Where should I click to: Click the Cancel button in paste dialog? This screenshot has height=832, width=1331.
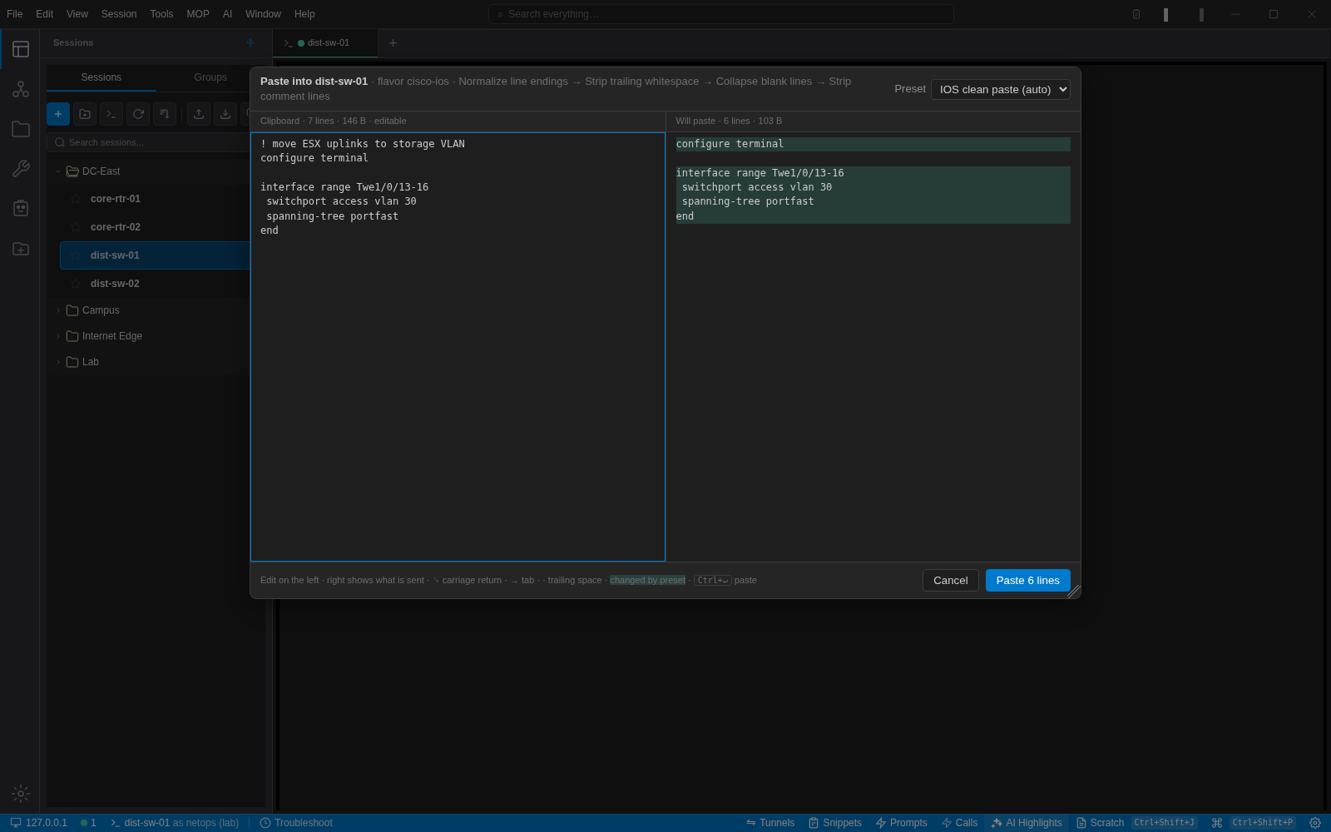(x=951, y=581)
